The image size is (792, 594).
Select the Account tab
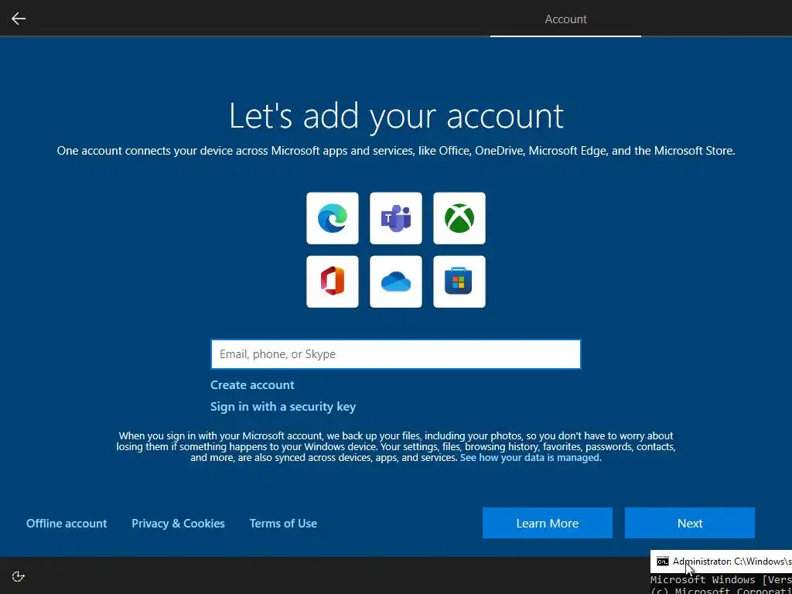[565, 19]
